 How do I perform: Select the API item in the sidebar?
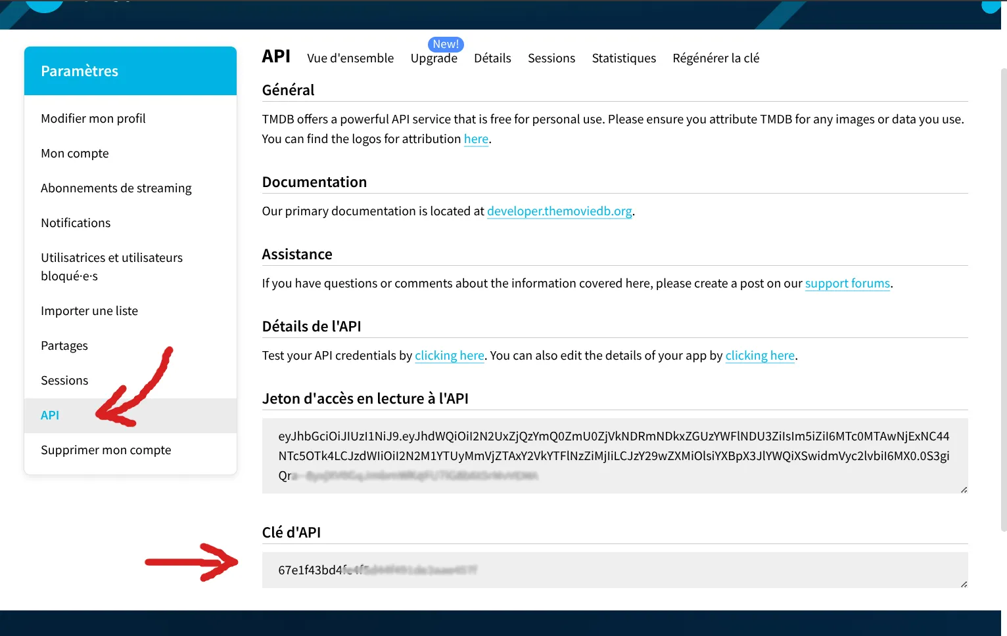click(130, 415)
